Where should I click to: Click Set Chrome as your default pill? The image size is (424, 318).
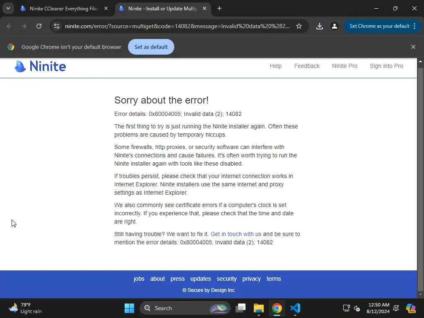[379, 26]
